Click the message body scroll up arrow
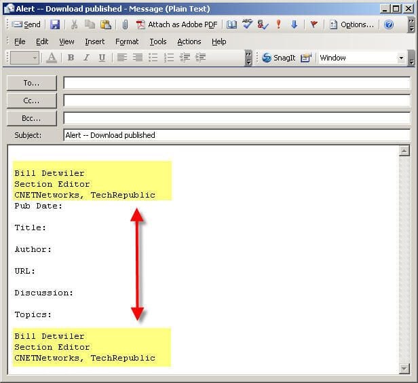 (x=404, y=151)
